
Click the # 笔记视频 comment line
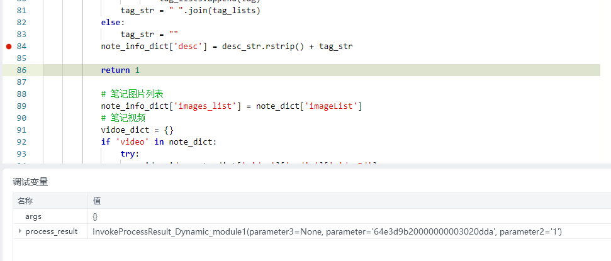coord(123,118)
